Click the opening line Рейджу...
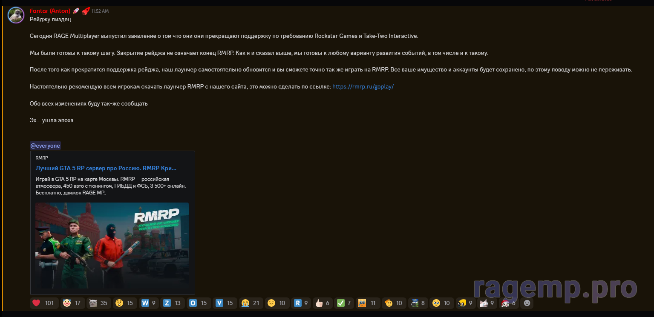The image size is (654, 317). tap(52, 19)
